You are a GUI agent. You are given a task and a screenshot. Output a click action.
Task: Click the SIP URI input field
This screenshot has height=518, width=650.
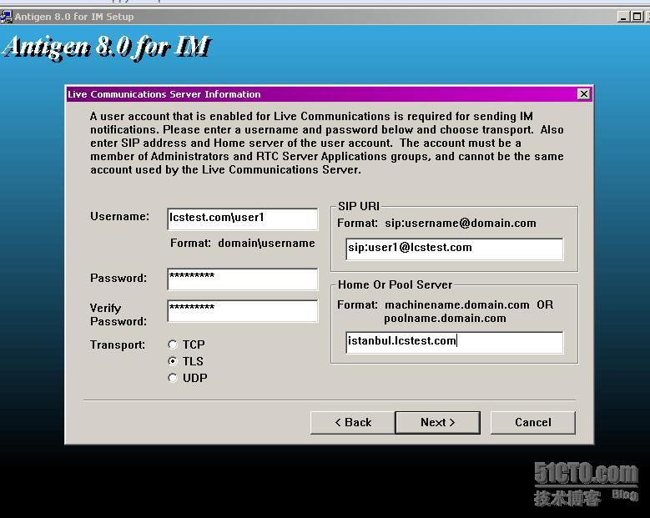click(x=455, y=249)
